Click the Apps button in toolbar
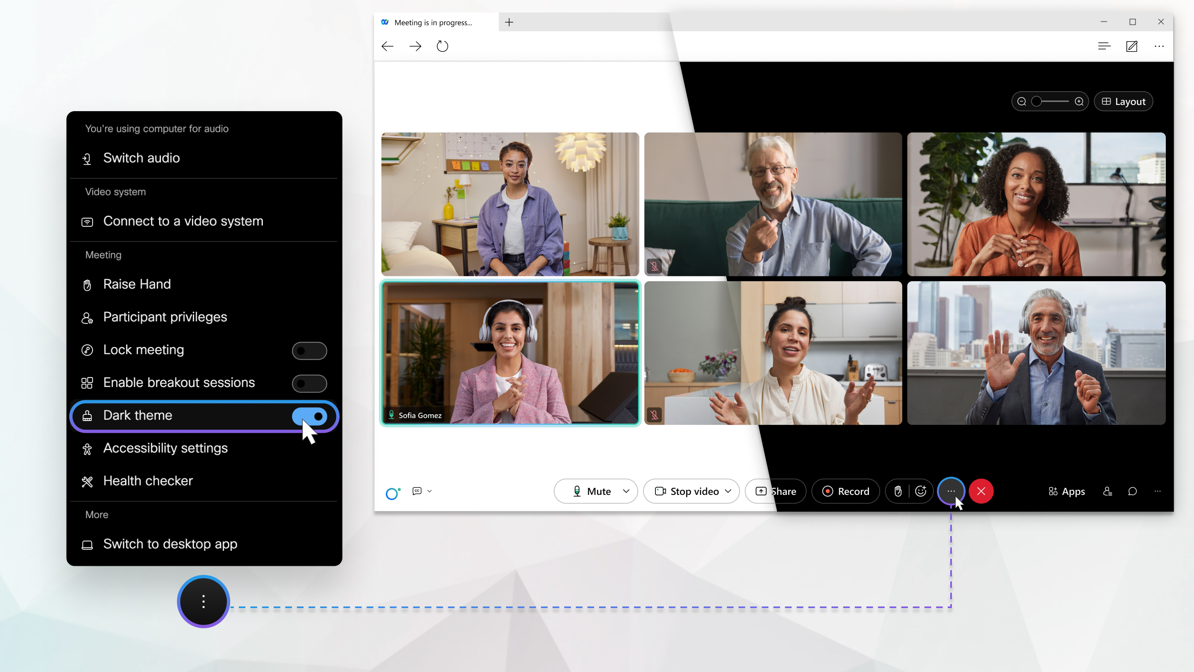This screenshot has height=672, width=1194. coord(1066,492)
